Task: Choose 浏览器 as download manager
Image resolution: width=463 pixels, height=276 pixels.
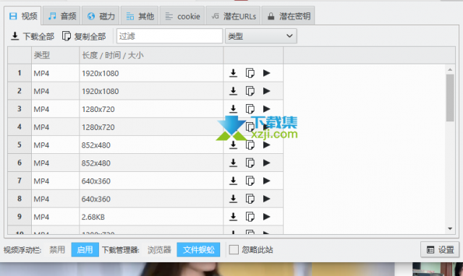Action: click(159, 250)
